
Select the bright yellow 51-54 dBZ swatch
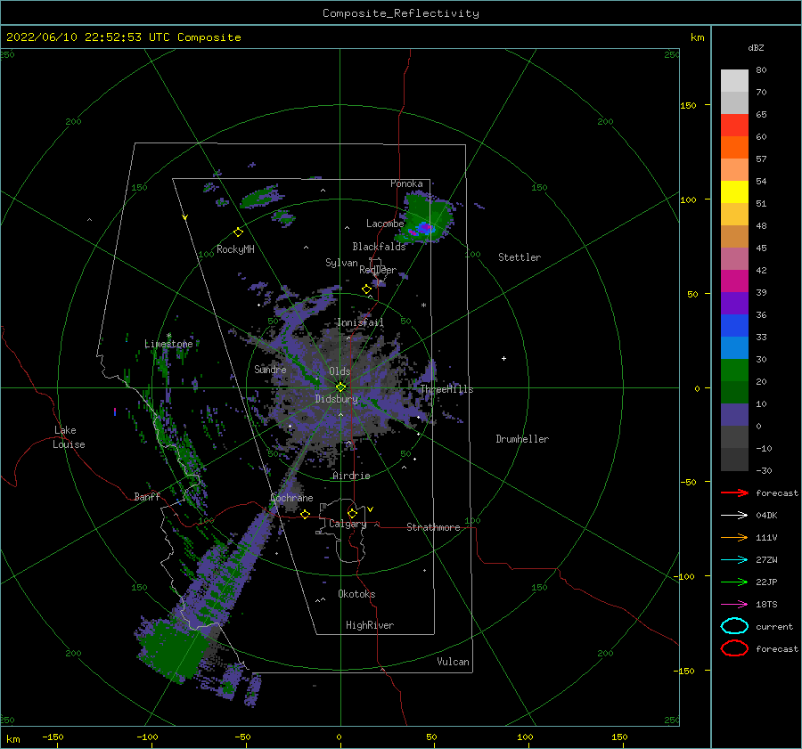[x=734, y=192]
